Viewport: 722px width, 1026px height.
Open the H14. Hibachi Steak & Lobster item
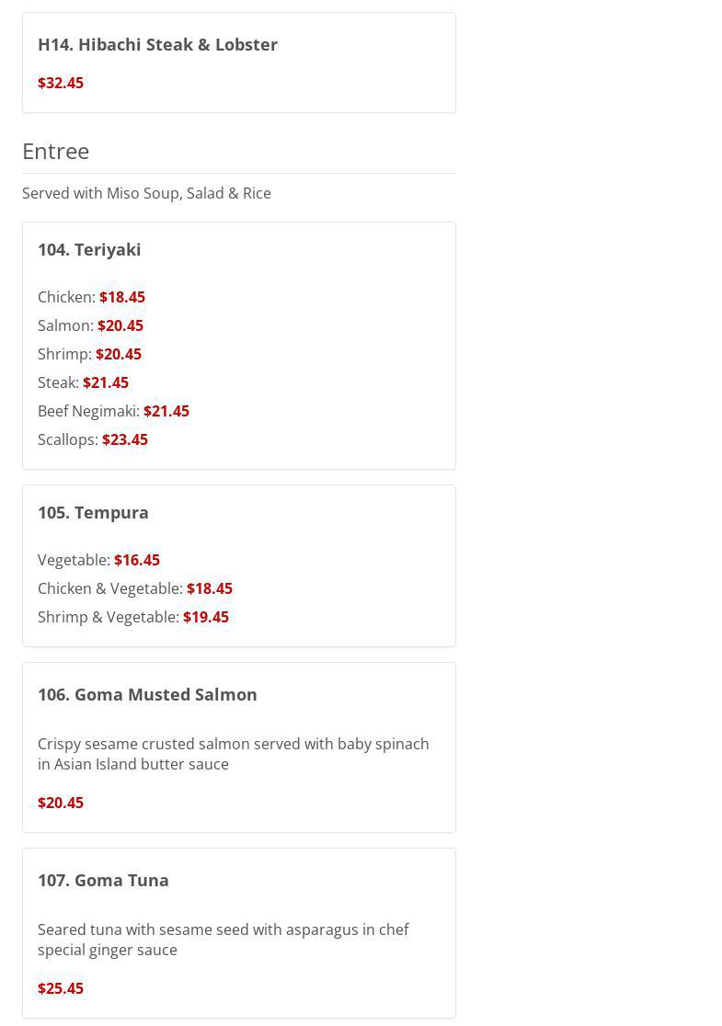point(157,44)
